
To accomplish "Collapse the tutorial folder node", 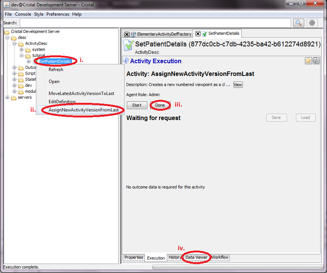I will coord(21,55).
